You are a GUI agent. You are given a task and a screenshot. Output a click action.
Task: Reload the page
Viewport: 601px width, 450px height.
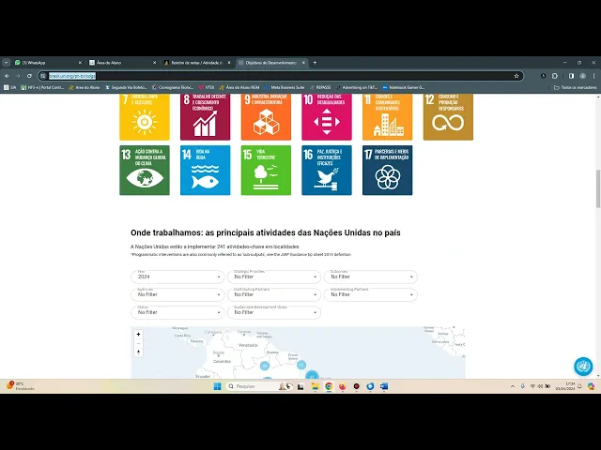29,76
